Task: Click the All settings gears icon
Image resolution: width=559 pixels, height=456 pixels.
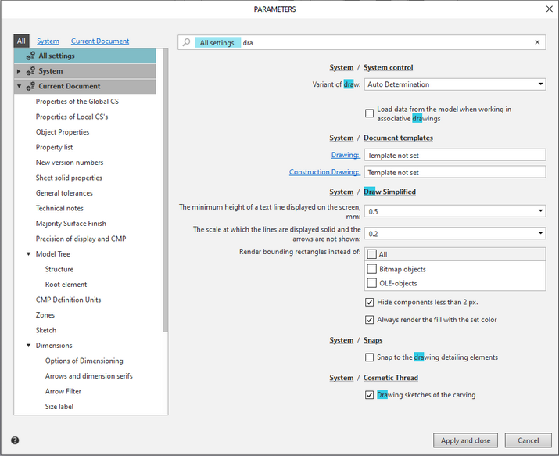Action: 30,56
